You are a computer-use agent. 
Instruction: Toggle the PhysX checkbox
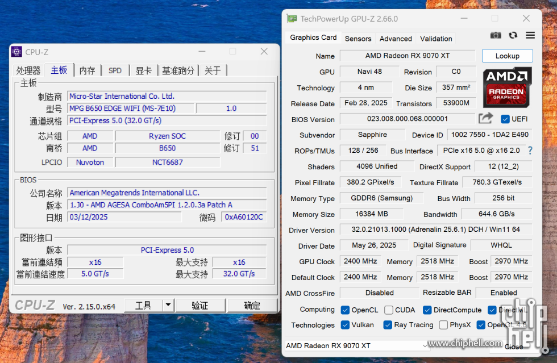[443, 325]
